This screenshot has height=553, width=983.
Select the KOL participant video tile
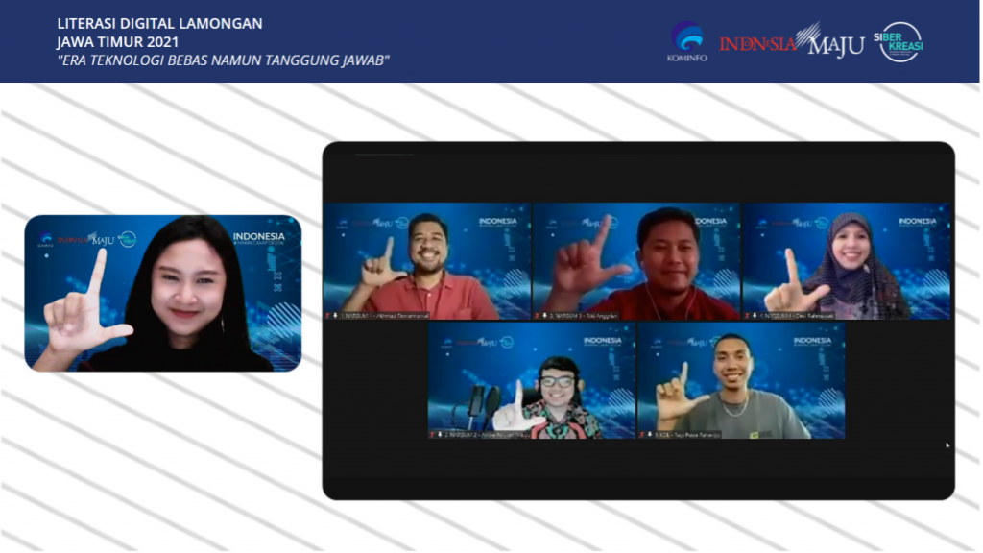[741, 380]
